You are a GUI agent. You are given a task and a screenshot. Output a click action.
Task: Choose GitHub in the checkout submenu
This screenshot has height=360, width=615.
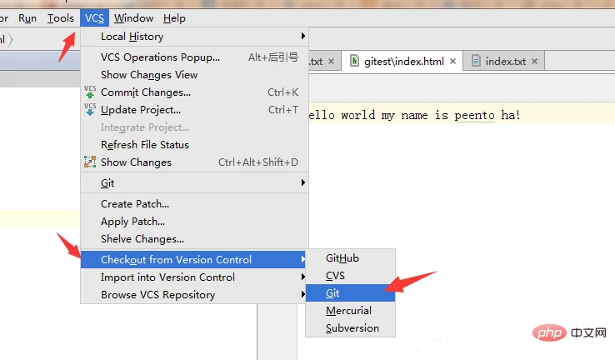342,258
